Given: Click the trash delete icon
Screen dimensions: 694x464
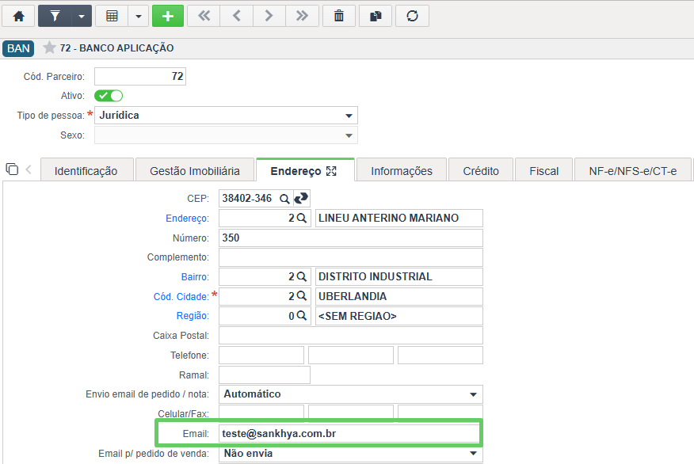Looking at the screenshot, I should pyautogui.click(x=339, y=16).
